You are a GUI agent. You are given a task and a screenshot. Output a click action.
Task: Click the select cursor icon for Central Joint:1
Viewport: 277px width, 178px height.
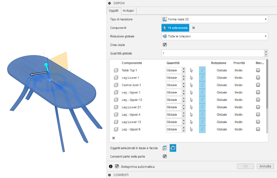click(191, 85)
